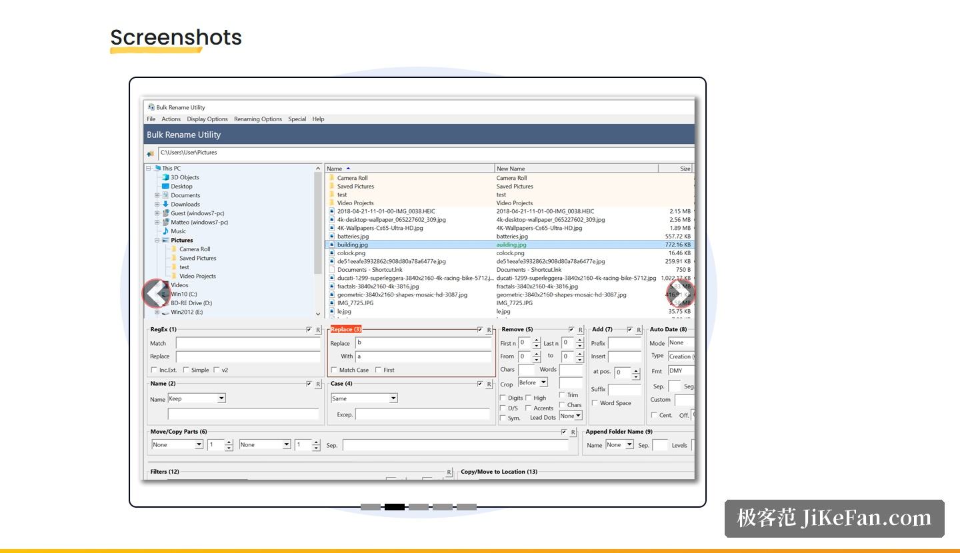
Task: Enable the Simple checkbox in RegEx
Action: 186,370
